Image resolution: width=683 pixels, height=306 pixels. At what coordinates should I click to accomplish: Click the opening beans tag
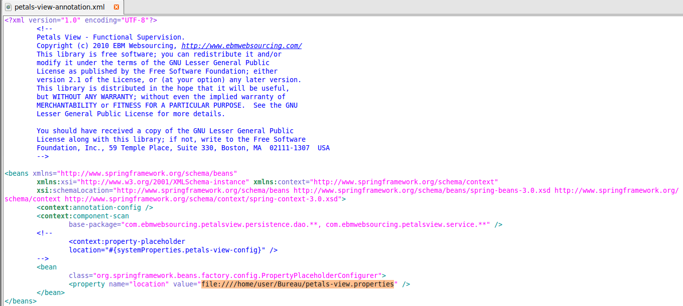pos(17,173)
